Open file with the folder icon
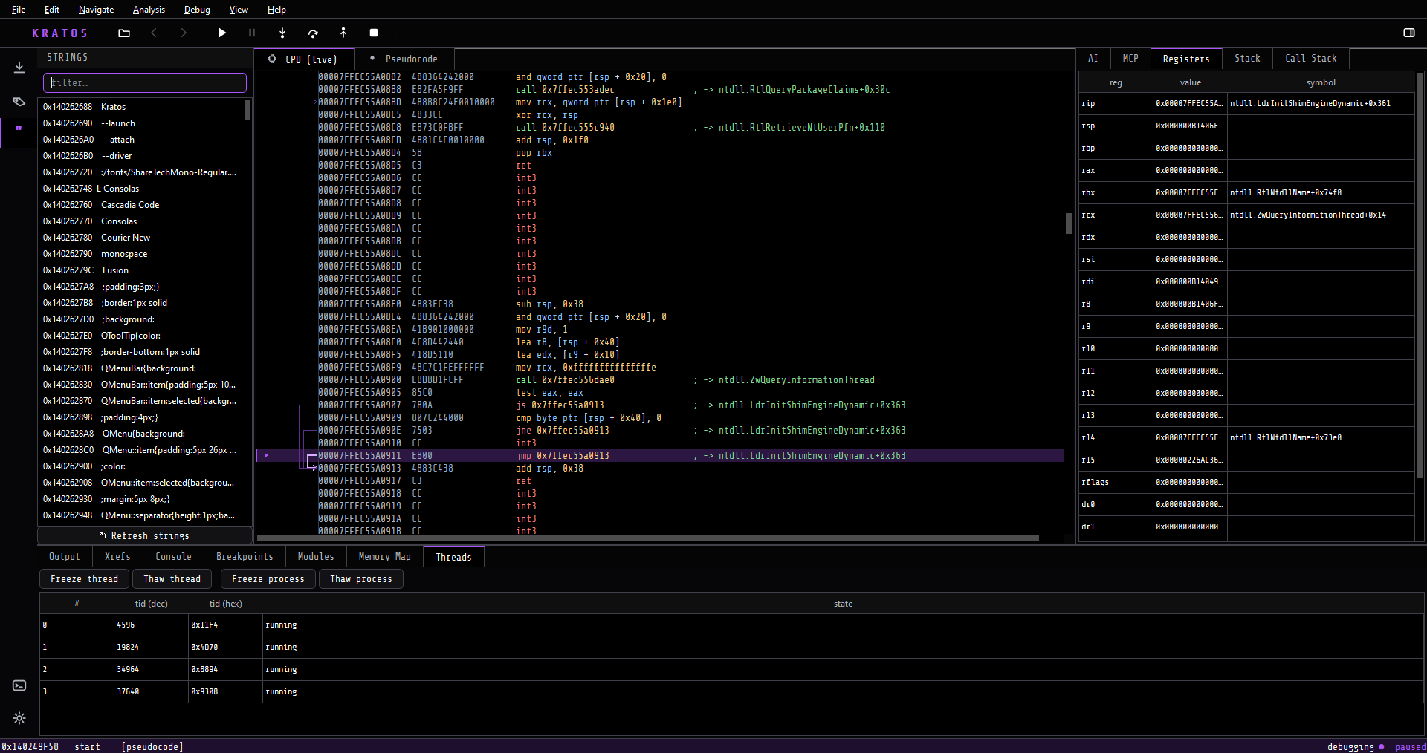This screenshot has width=1427, height=753. tap(124, 33)
